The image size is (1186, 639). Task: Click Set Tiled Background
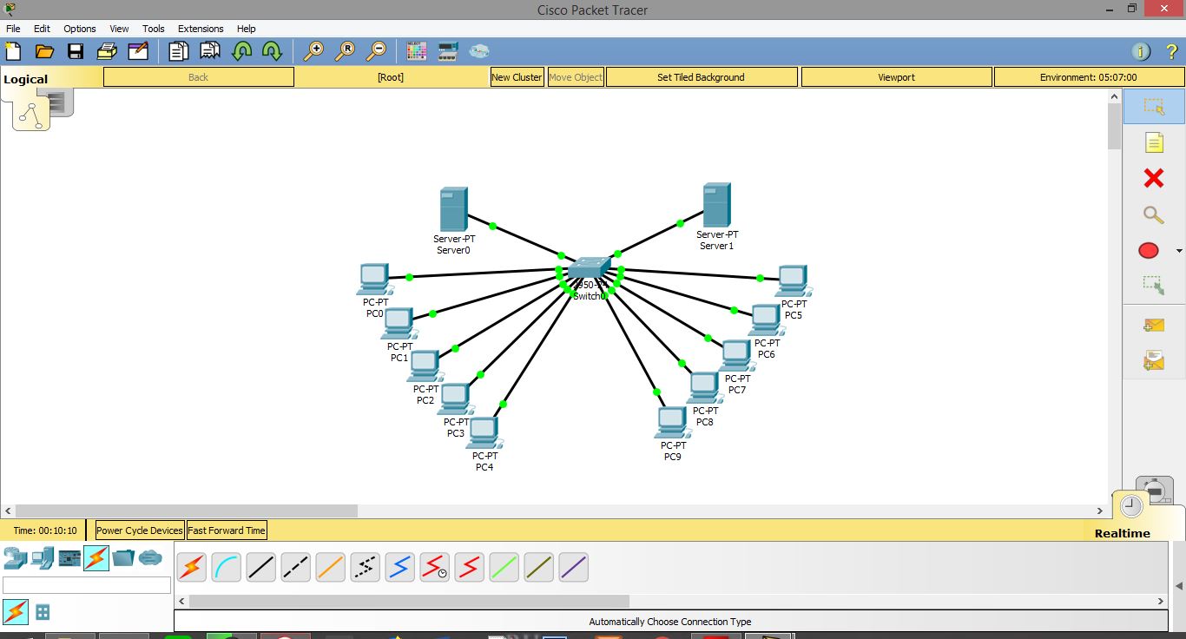tap(701, 76)
